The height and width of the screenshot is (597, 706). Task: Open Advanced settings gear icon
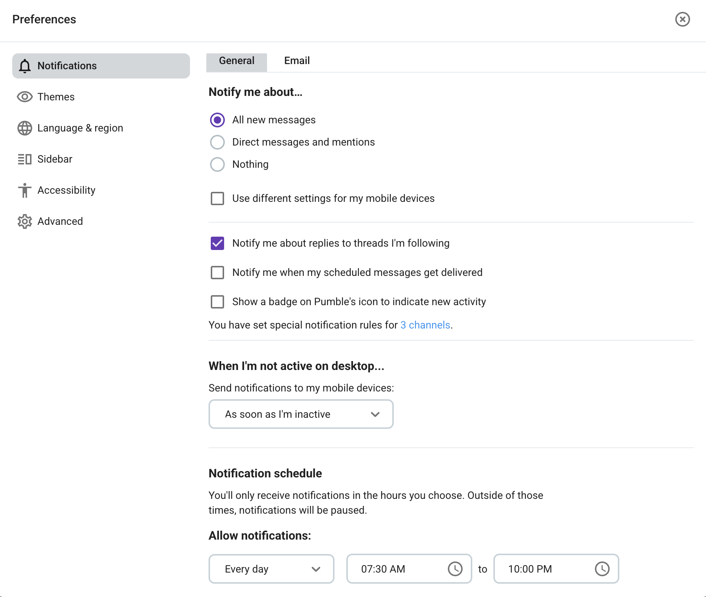click(x=24, y=221)
